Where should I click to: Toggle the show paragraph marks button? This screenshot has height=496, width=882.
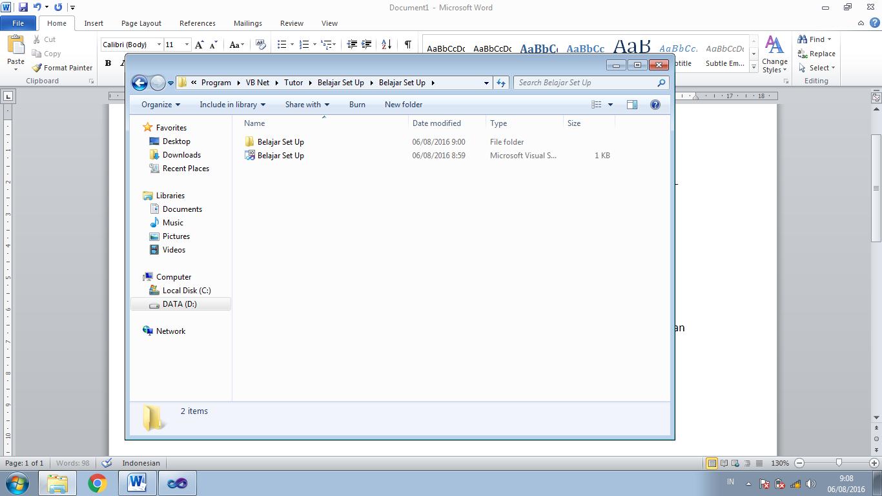[408, 45]
